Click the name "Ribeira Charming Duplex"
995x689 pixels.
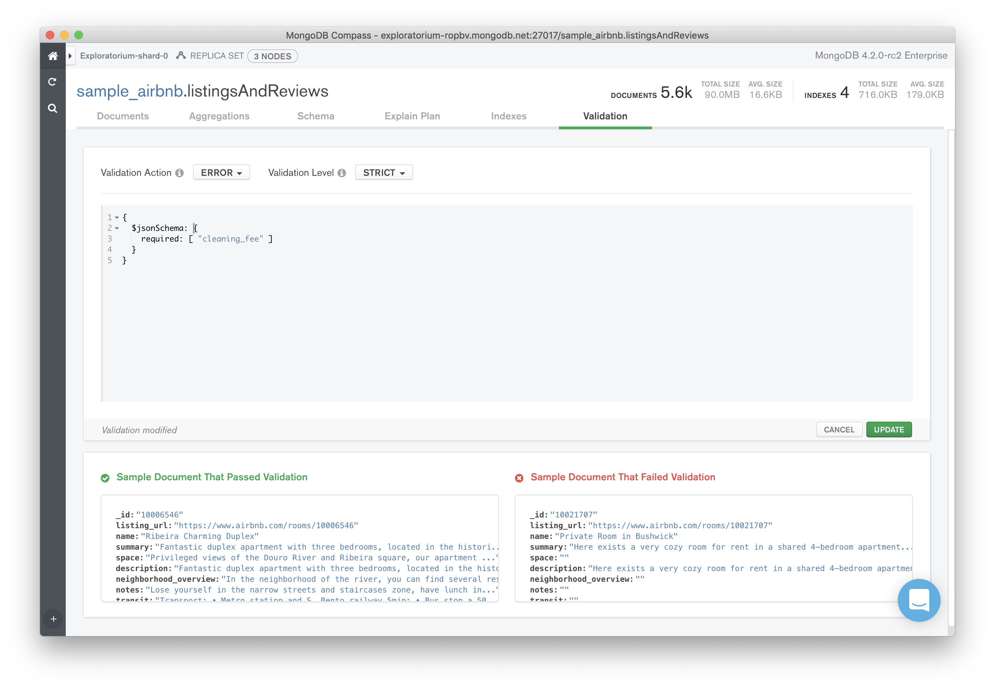(x=199, y=536)
